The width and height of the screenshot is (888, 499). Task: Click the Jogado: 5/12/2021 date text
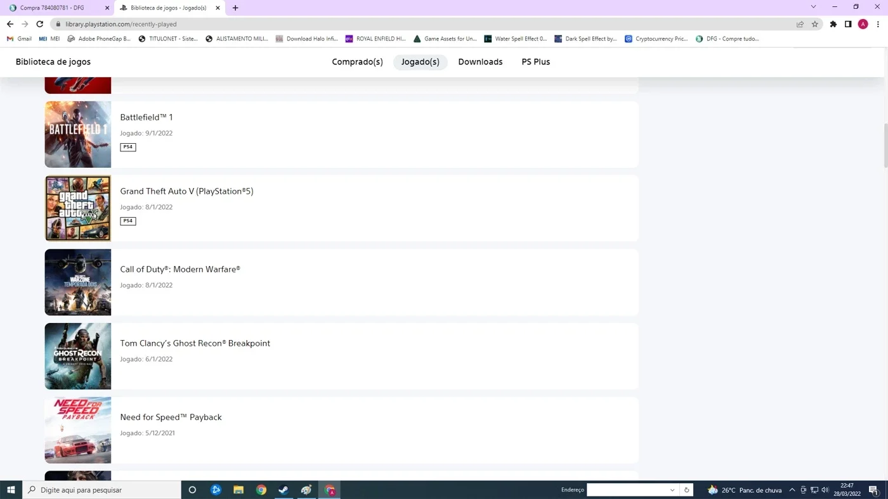click(x=148, y=433)
